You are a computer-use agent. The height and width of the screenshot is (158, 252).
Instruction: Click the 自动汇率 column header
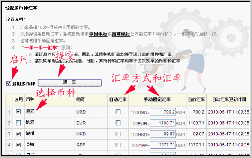tap(118, 99)
